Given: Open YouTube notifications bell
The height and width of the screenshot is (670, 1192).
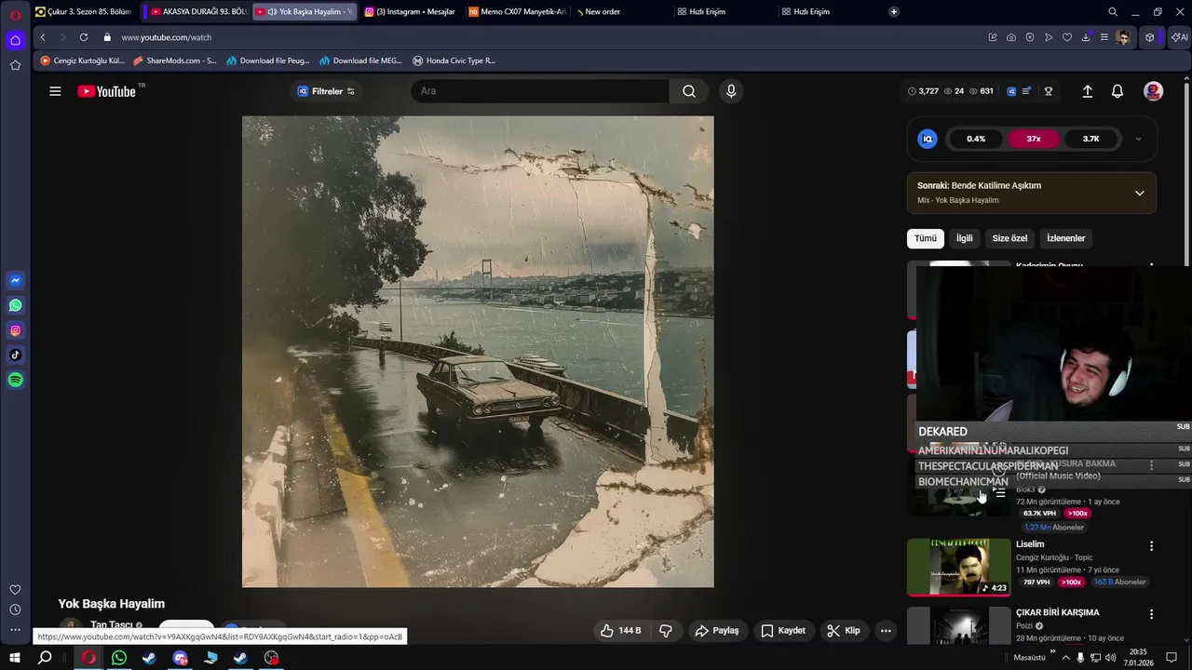Looking at the screenshot, I should pyautogui.click(x=1117, y=91).
